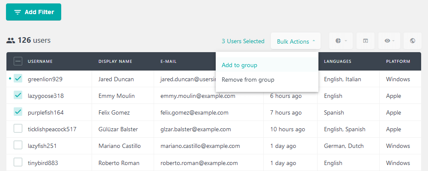The height and width of the screenshot is (171, 428).
Task: Choose Add to group from menu
Action: 267,65
